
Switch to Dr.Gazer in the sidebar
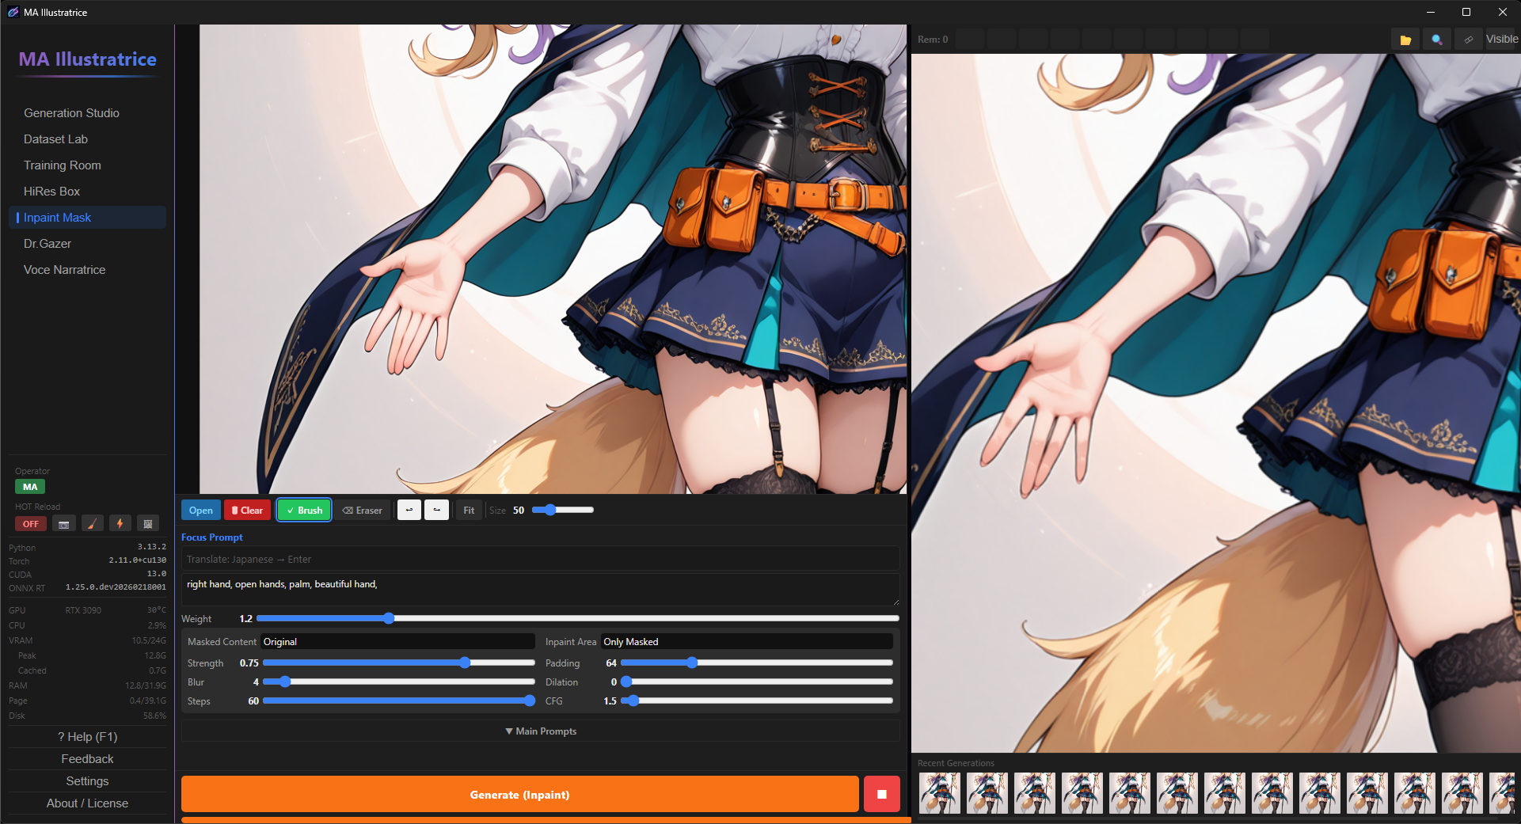coord(46,243)
